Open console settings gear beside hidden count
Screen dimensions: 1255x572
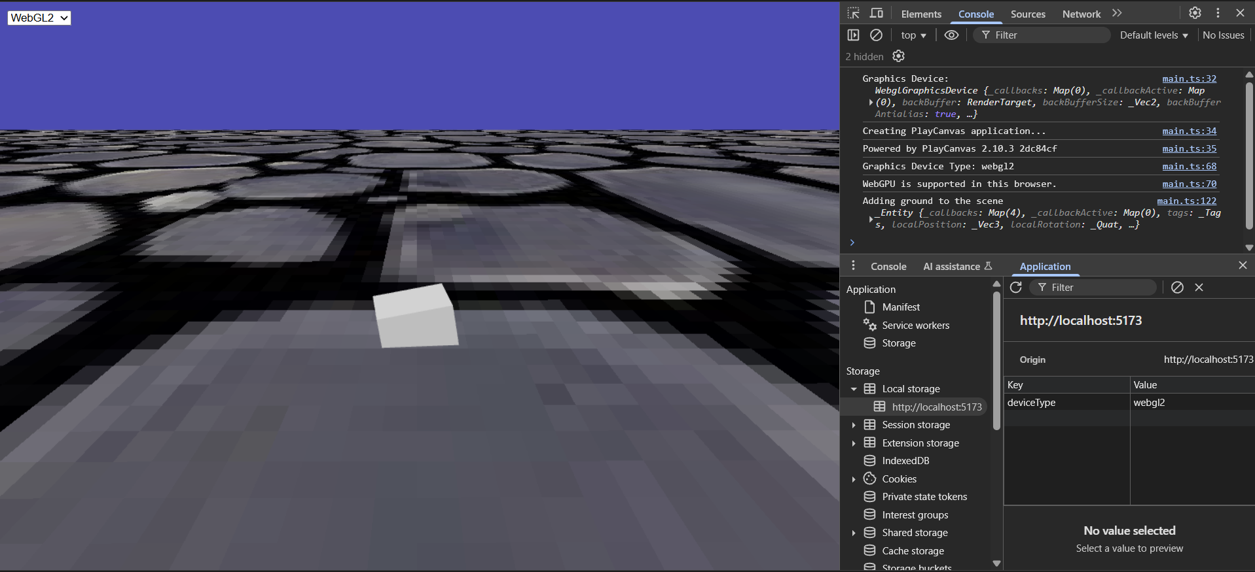898,56
